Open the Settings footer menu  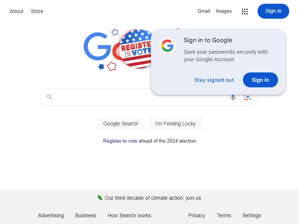252,215
